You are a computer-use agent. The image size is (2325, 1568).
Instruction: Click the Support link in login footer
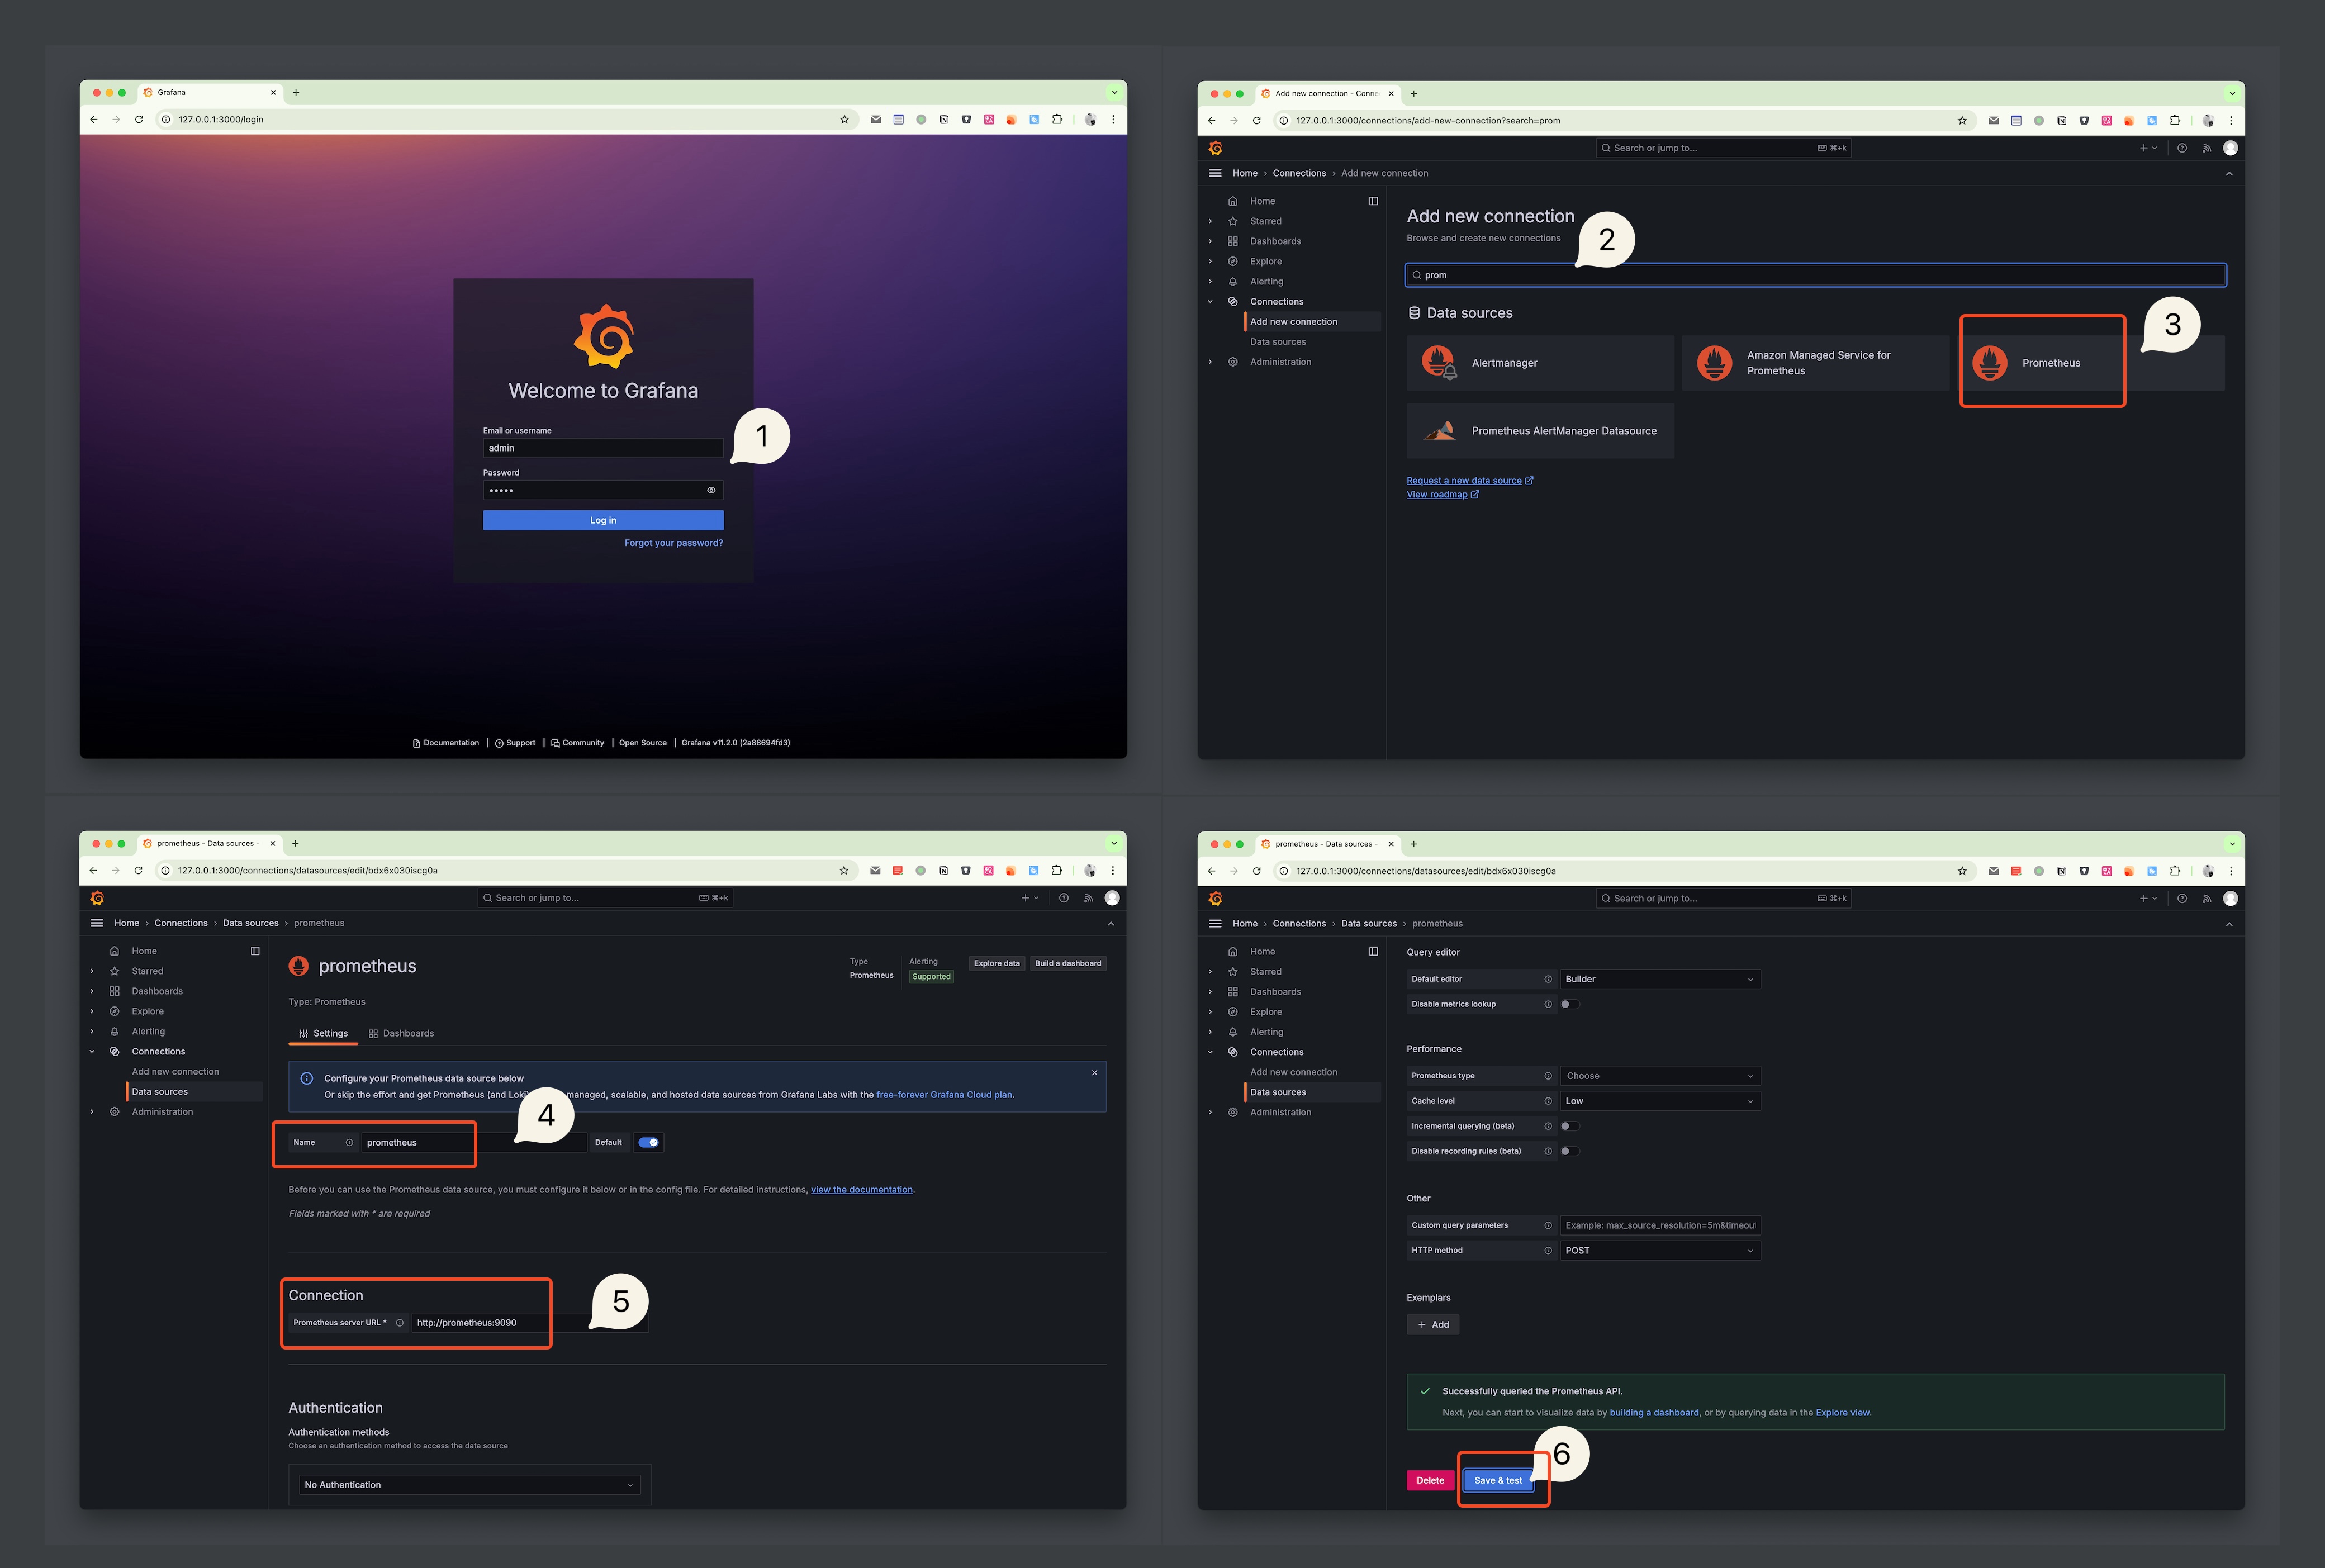tap(515, 743)
